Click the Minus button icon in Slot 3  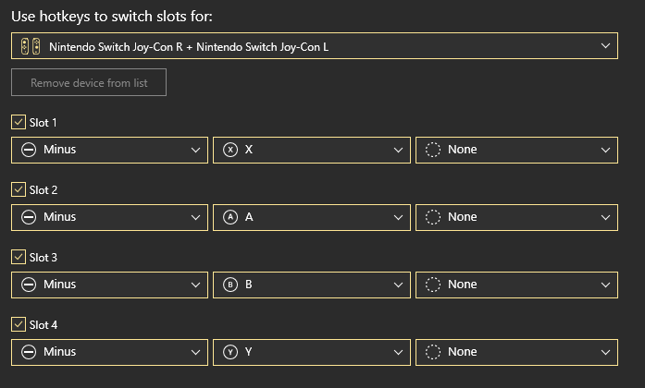pos(29,285)
